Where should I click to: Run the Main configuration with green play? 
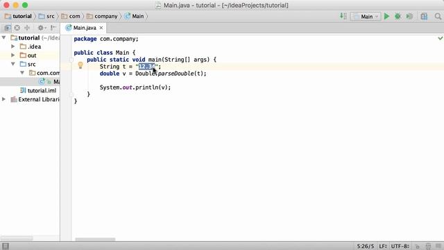tap(386, 17)
